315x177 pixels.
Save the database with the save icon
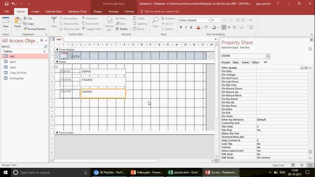(6, 4)
